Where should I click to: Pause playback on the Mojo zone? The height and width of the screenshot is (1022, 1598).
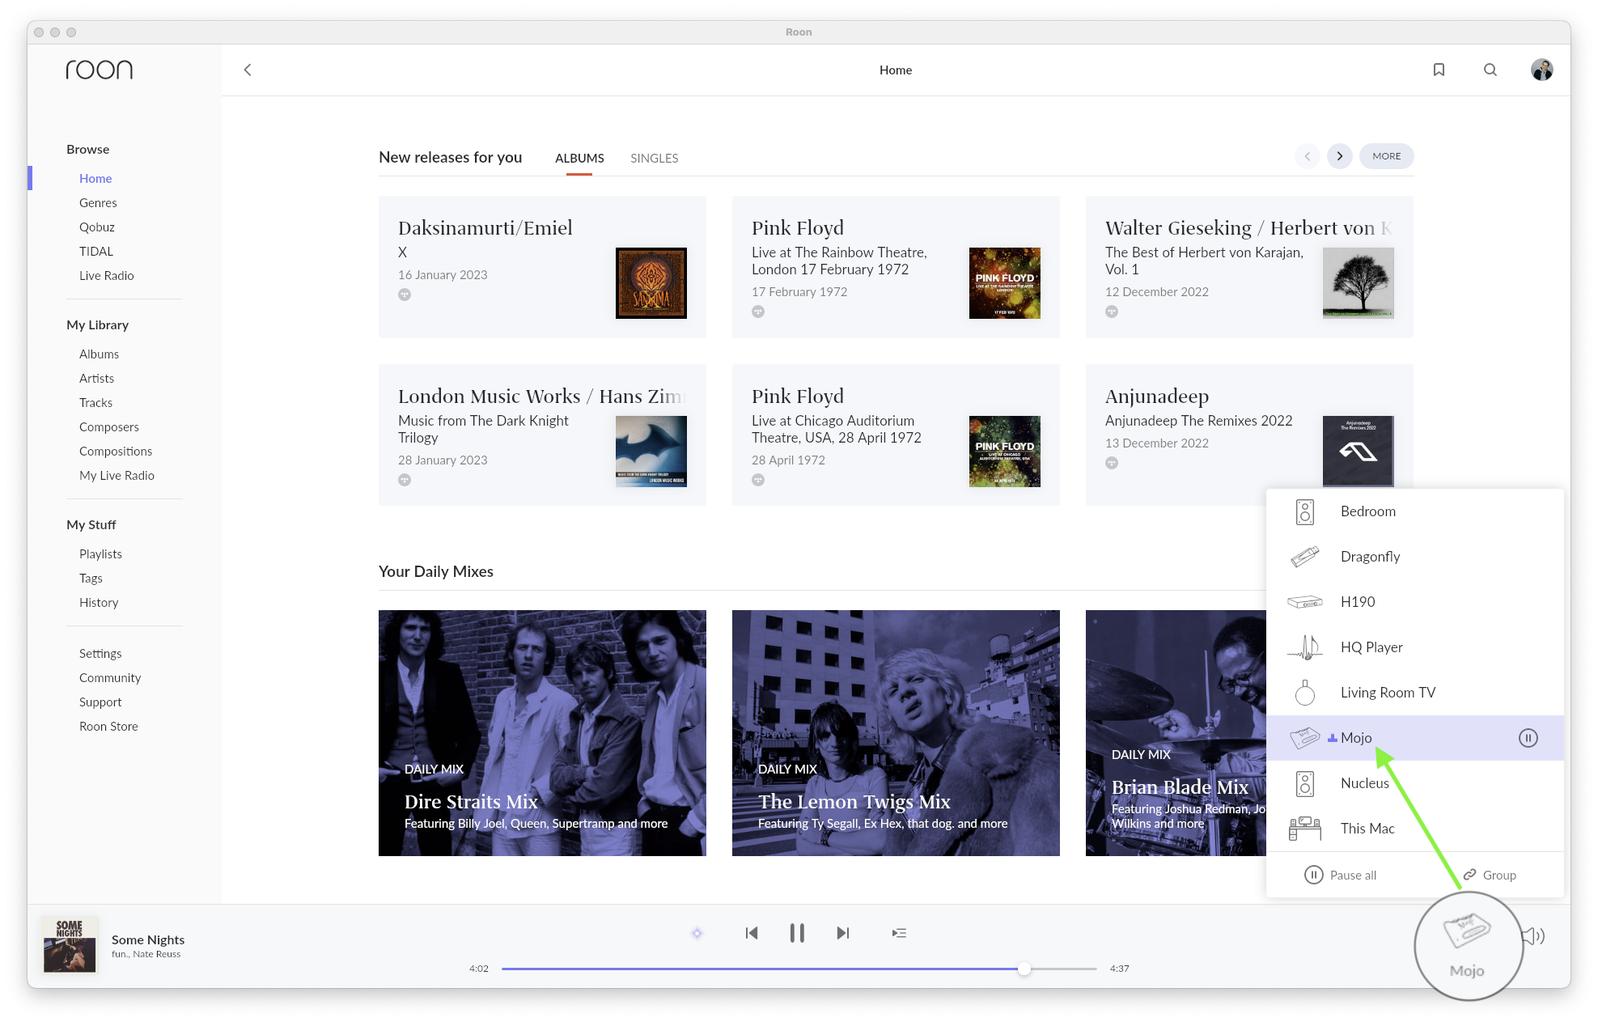pos(1528,738)
